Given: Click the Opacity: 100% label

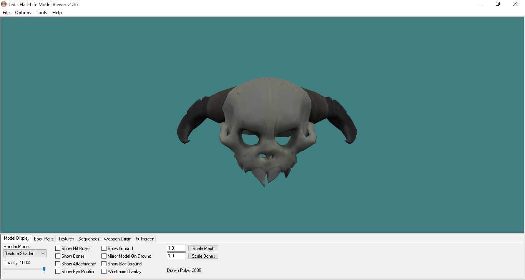Looking at the screenshot, I should [17, 263].
